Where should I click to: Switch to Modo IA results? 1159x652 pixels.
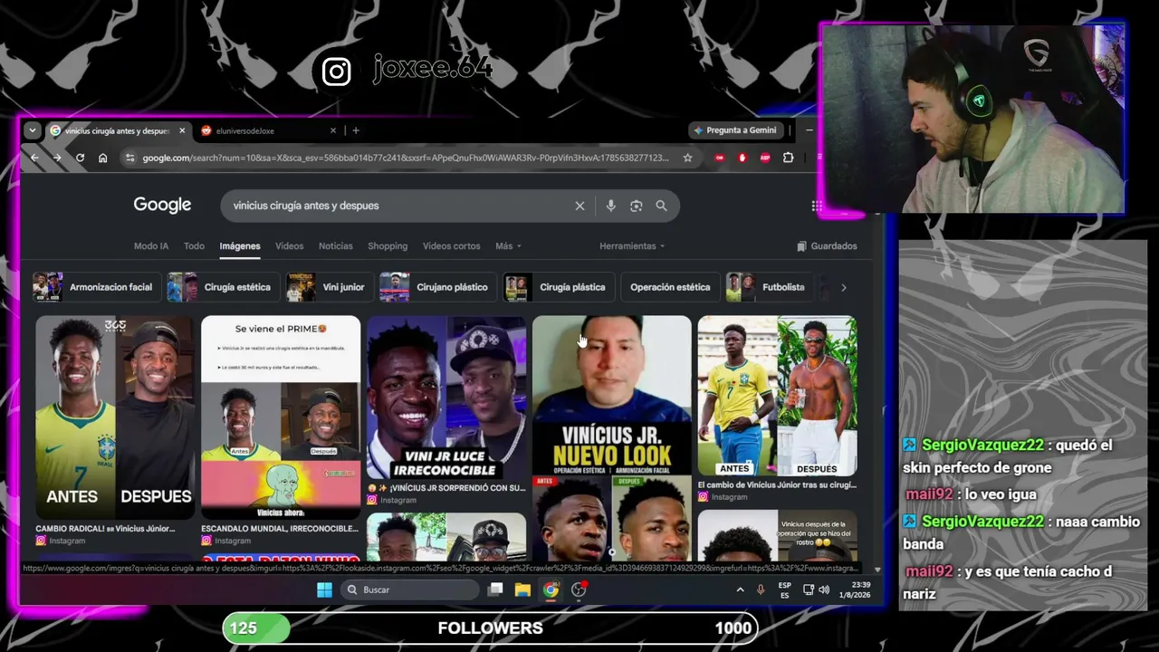click(151, 246)
